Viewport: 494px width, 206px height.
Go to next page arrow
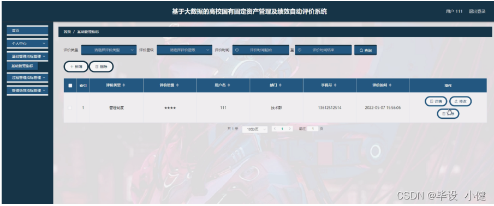tap(290, 129)
